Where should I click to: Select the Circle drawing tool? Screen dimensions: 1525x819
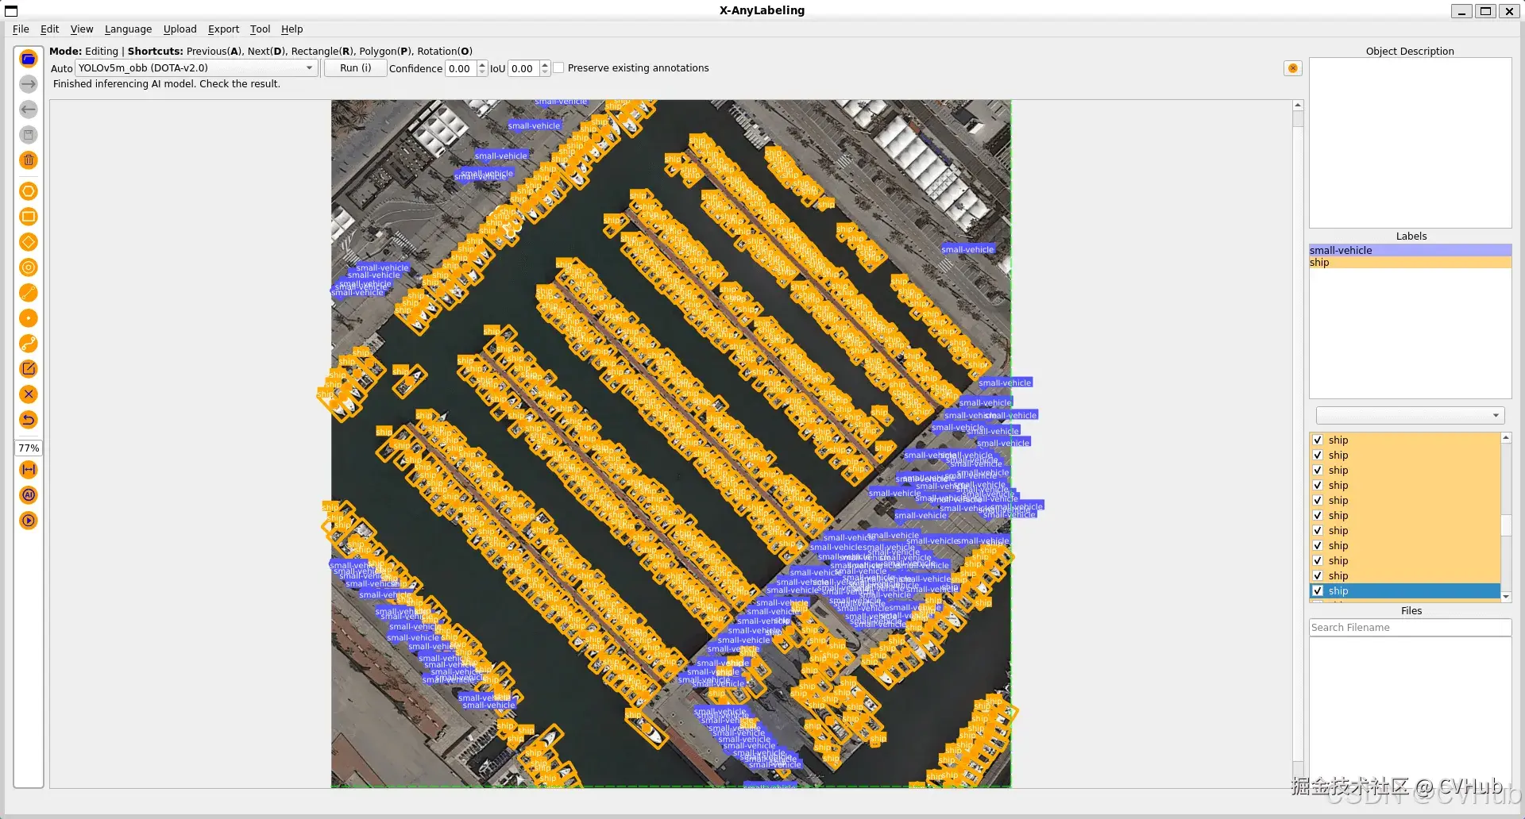point(29,267)
